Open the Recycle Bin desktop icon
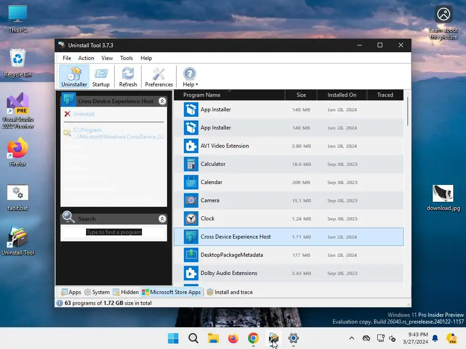This screenshot has width=466, height=349. point(18,63)
